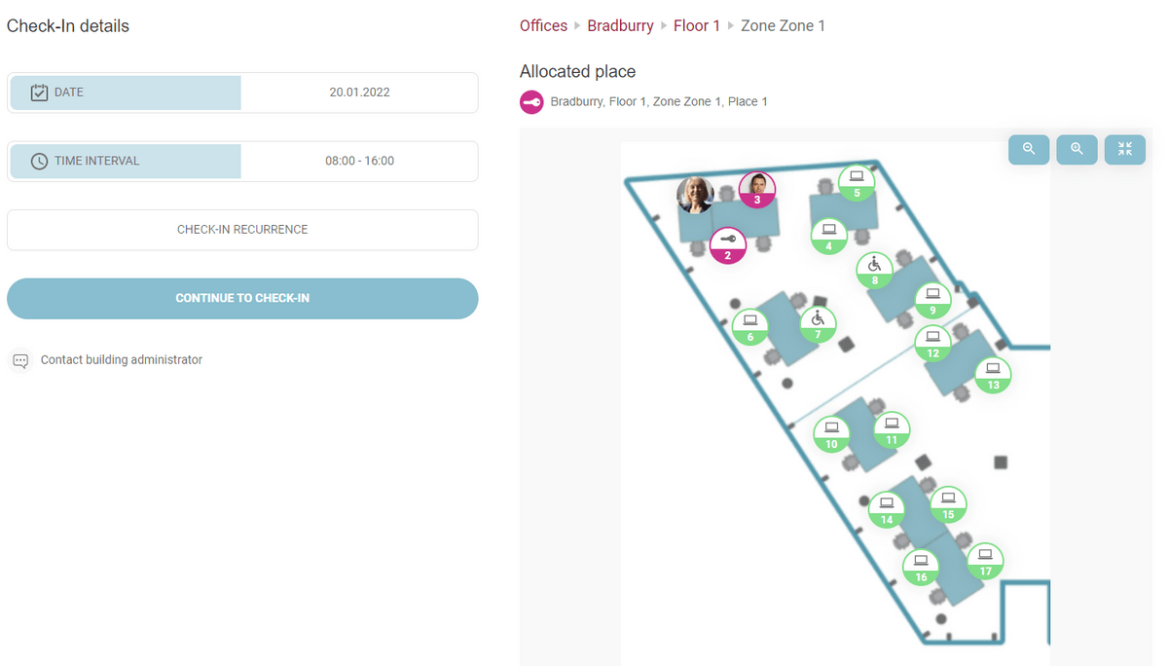This screenshot has width=1168, height=666.
Task: Zoom in on the floor map
Action: (1077, 149)
